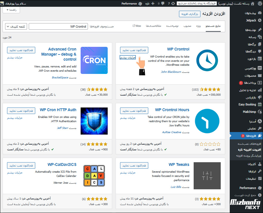
Task: Click the appearance brush icon in sidebar
Action: 260,128
